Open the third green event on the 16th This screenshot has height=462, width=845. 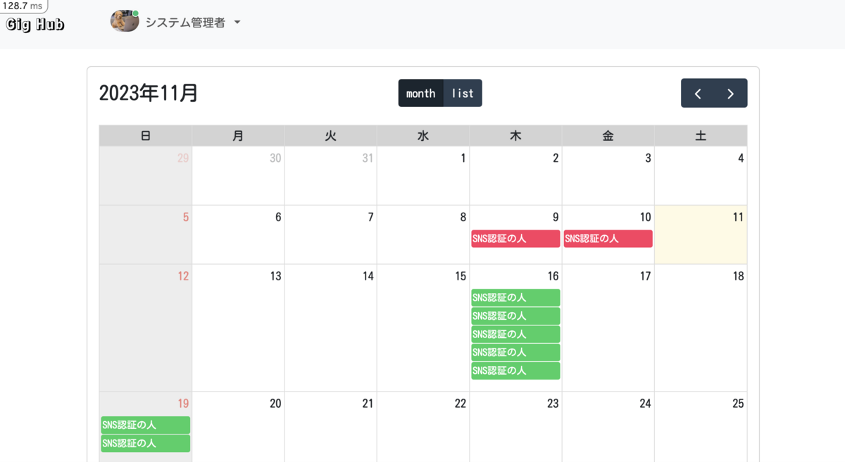pos(515,335)
